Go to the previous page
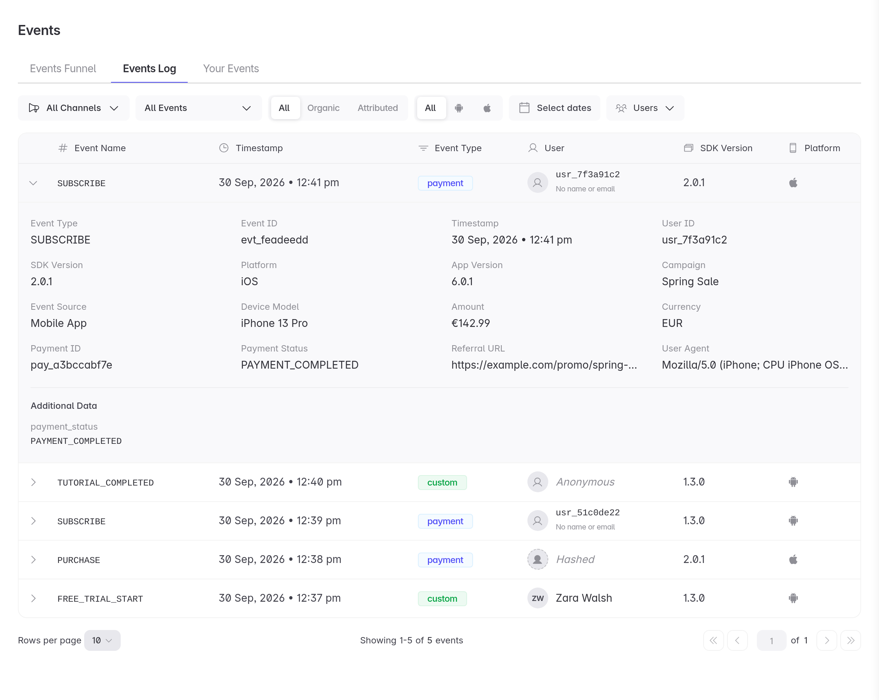Screen dimensions: 879x700 (737, 640)
